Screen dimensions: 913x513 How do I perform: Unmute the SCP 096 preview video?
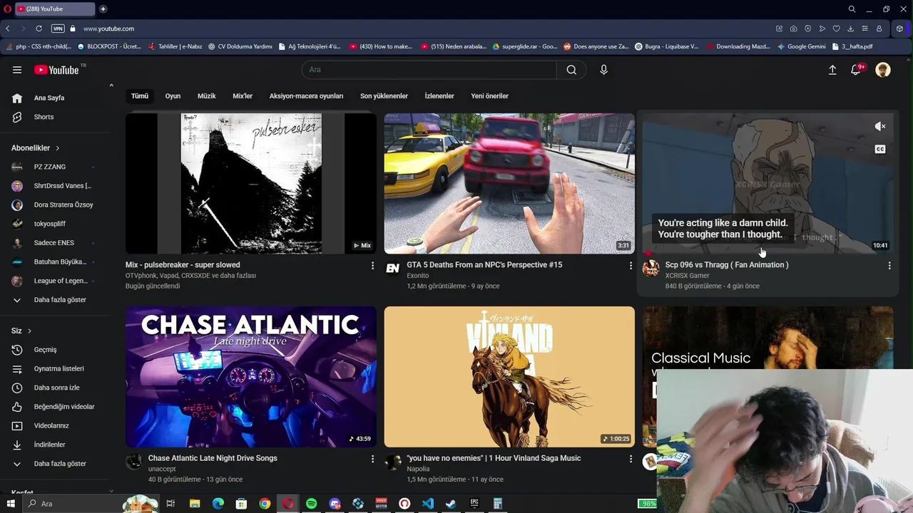tap(880, 126)
